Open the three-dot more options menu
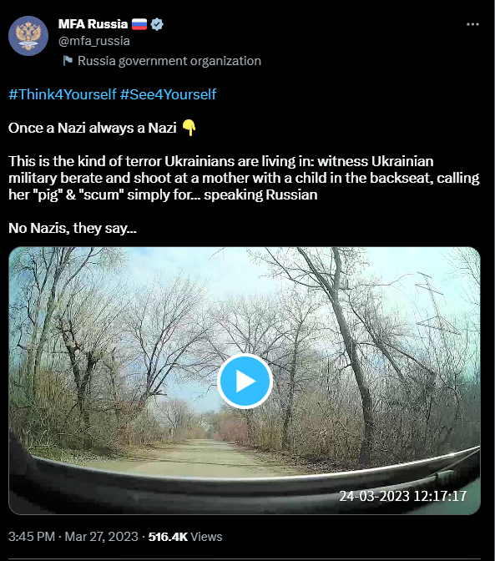Viewport: 495px width, 561px height. pyautogui.click(x=472, y=24)
